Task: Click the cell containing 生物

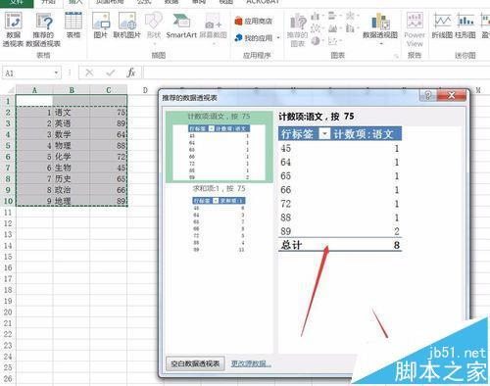Action: [x=72, y=168]
